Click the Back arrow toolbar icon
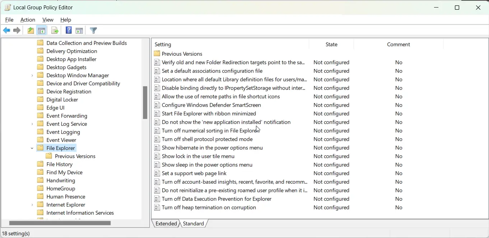The height and width of the screenshot is (238, 489). [x=6, y=31]
